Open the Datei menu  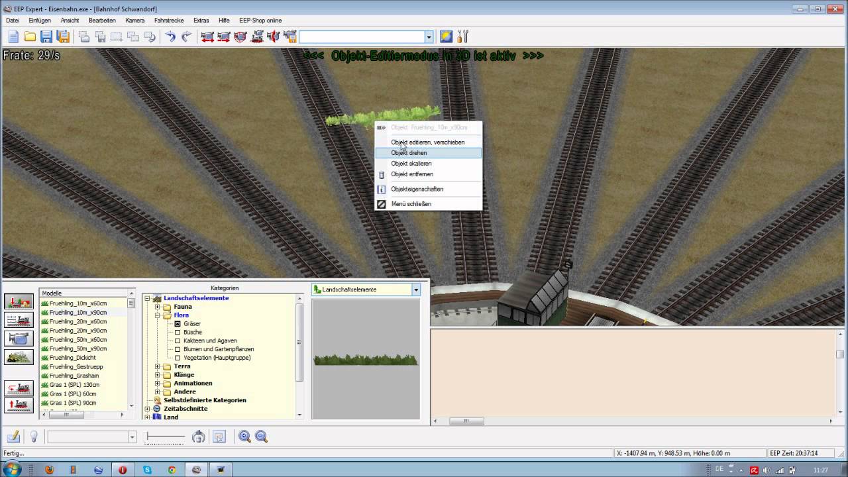pyautogui.click(x=12, y=21)
